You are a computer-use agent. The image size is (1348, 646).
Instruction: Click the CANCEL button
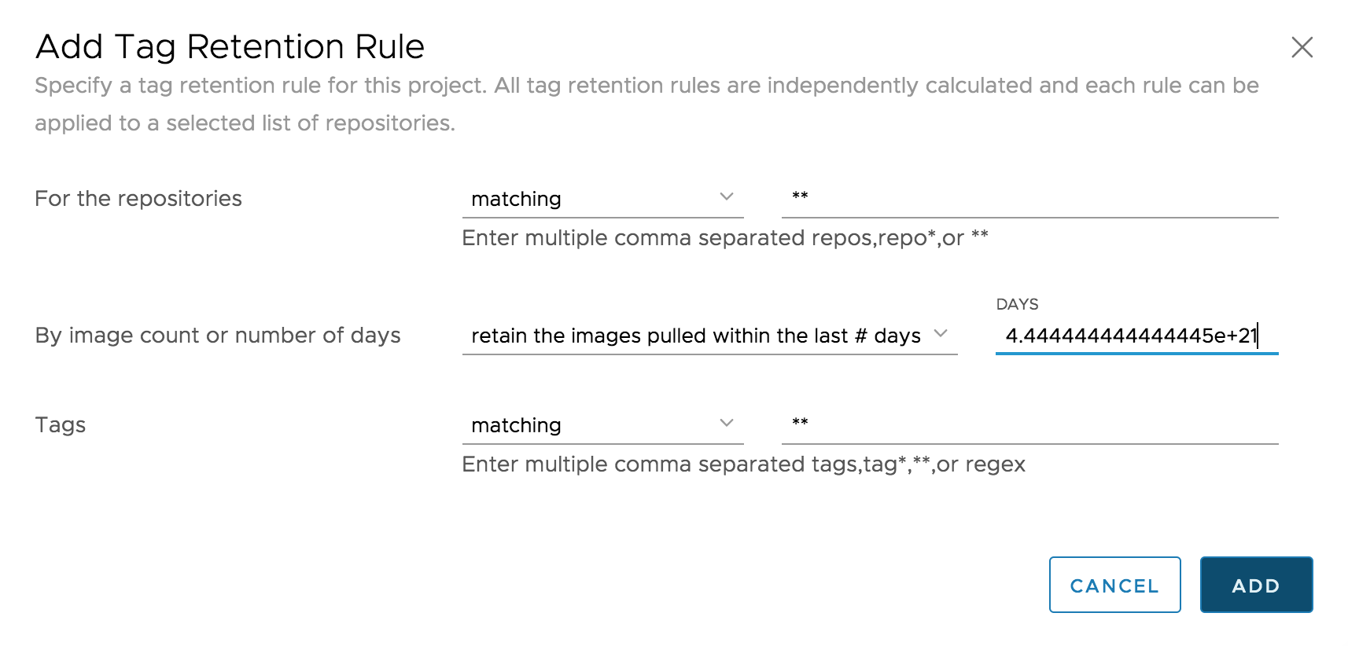[x=1114, y=585]
